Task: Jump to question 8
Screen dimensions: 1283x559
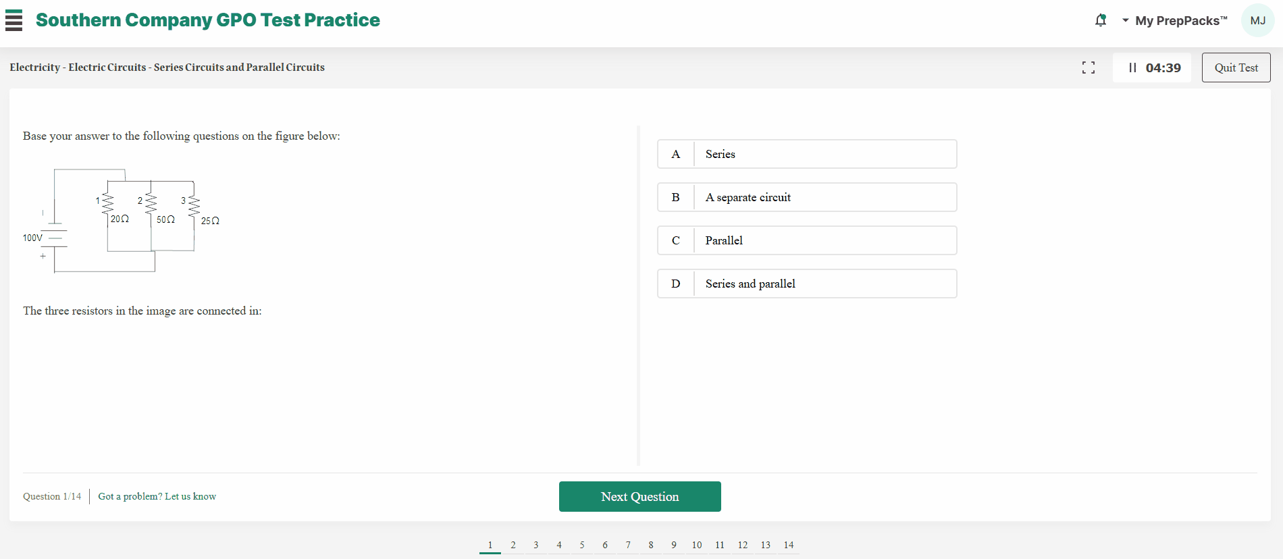Action: tap(651, 545)
